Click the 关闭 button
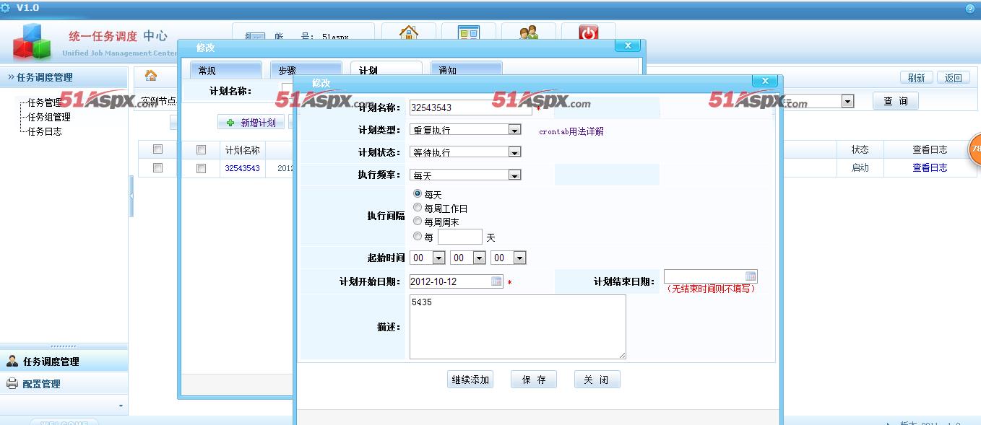This screenshot has height=425, width=981. click(597, 380)
